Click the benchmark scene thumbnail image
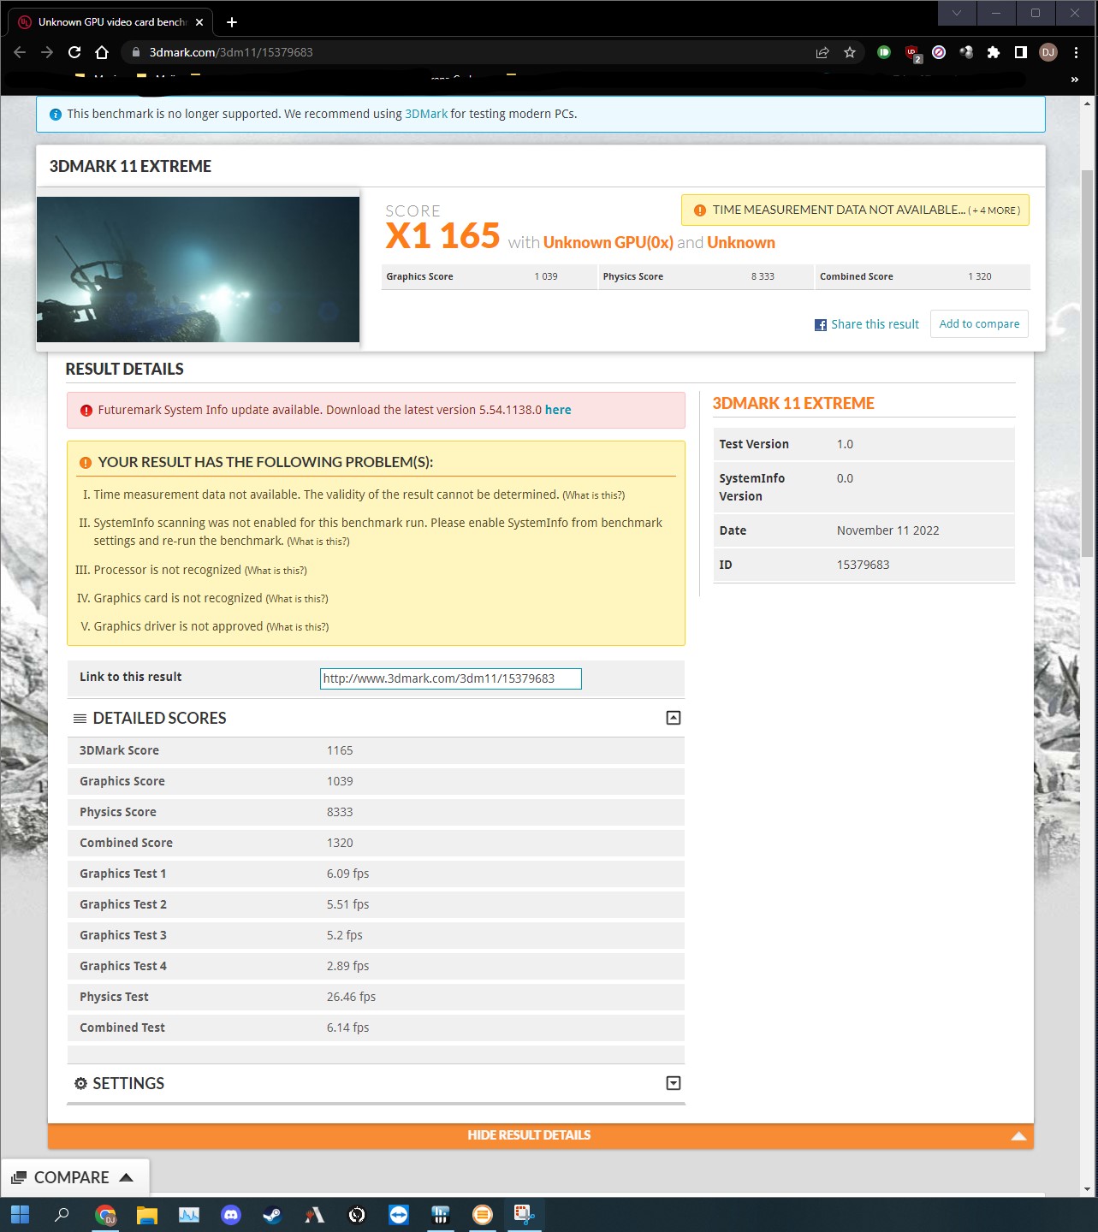The height and width of the screenshot is (1232, 1098). coord(198,269)
